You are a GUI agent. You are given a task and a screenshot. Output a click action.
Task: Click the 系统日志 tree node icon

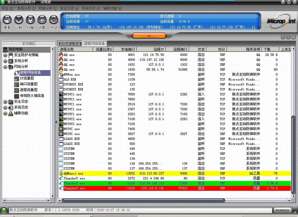11,108
